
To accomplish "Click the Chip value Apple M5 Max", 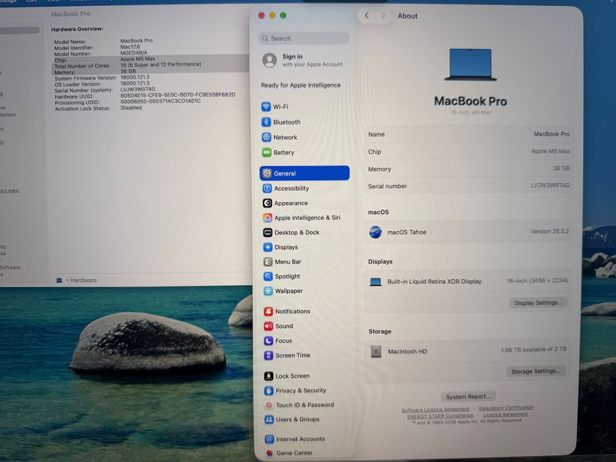I will coord(550,151).
